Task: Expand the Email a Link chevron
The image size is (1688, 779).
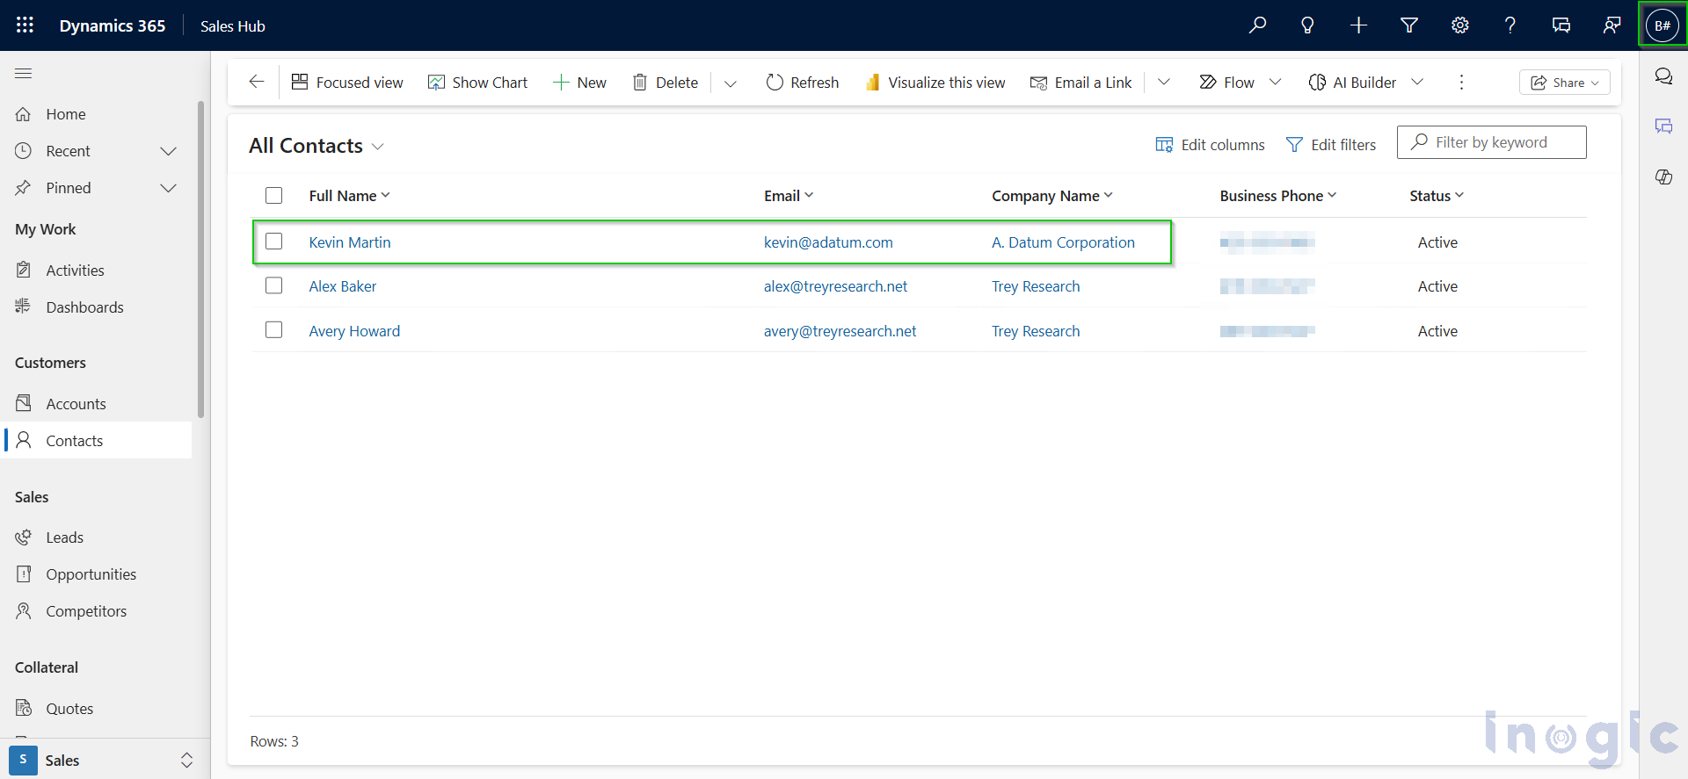Action: point(1163,82)
